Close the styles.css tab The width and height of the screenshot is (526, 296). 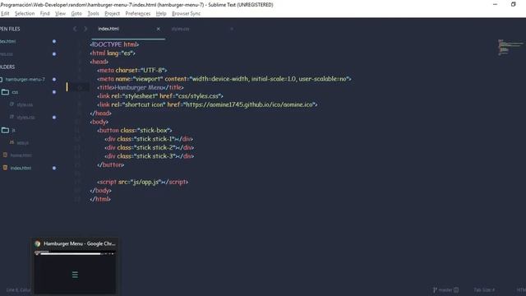[232, 30]
